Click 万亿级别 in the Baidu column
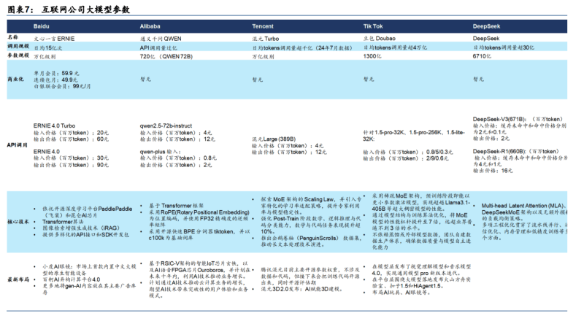This screenshot has height=313, width=584. tap(45, 57)
